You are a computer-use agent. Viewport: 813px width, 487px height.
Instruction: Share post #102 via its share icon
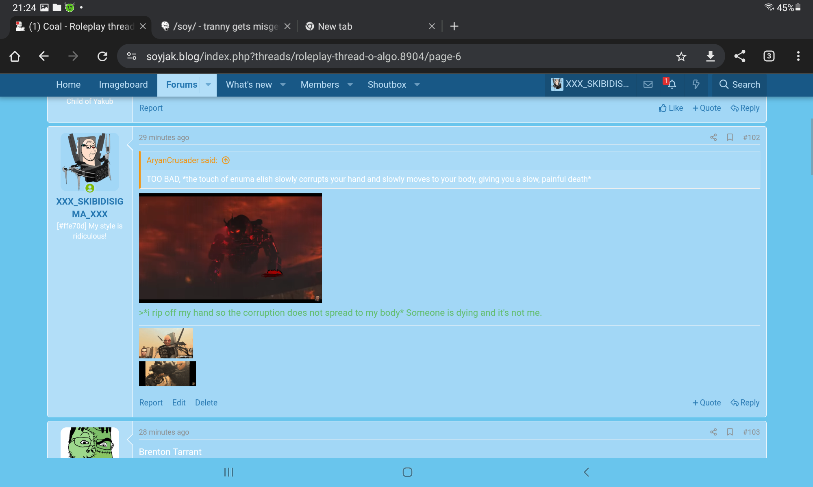pyautogui.click(x=713, y=138)
